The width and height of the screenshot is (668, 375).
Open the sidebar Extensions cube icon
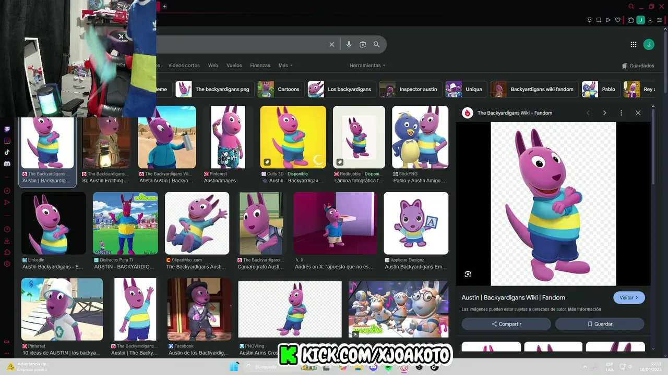click(7, 252)
